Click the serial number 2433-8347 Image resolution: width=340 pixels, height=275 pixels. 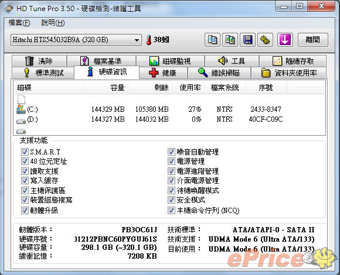tap(266, 109)
